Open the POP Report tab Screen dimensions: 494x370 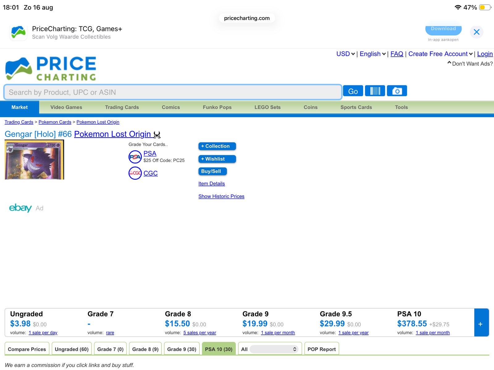pyautogui.click(x=321, y=349)
